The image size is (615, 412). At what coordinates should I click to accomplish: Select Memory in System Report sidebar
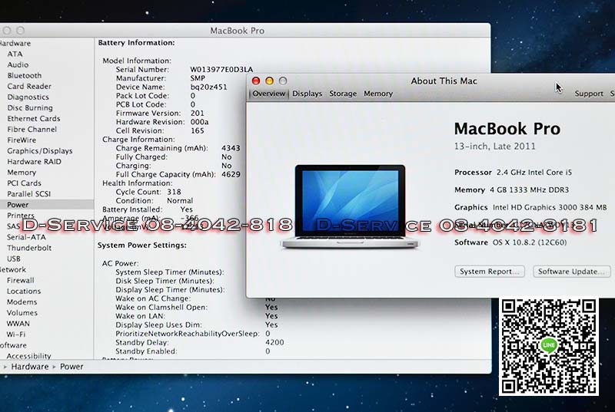[22, 172]
